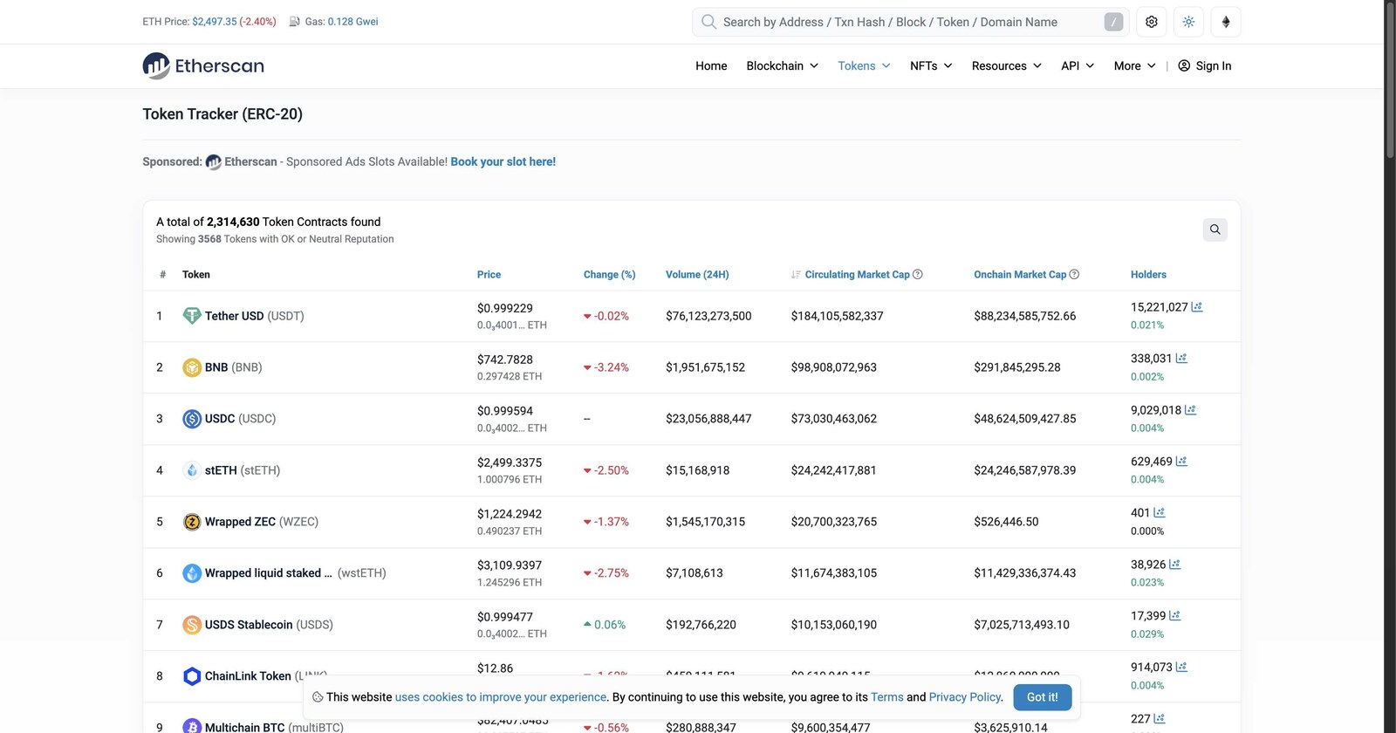Viewport: 1396px width, 733px height.
Task: Sort by the Holders column header
Action: tap(1148, 274)
